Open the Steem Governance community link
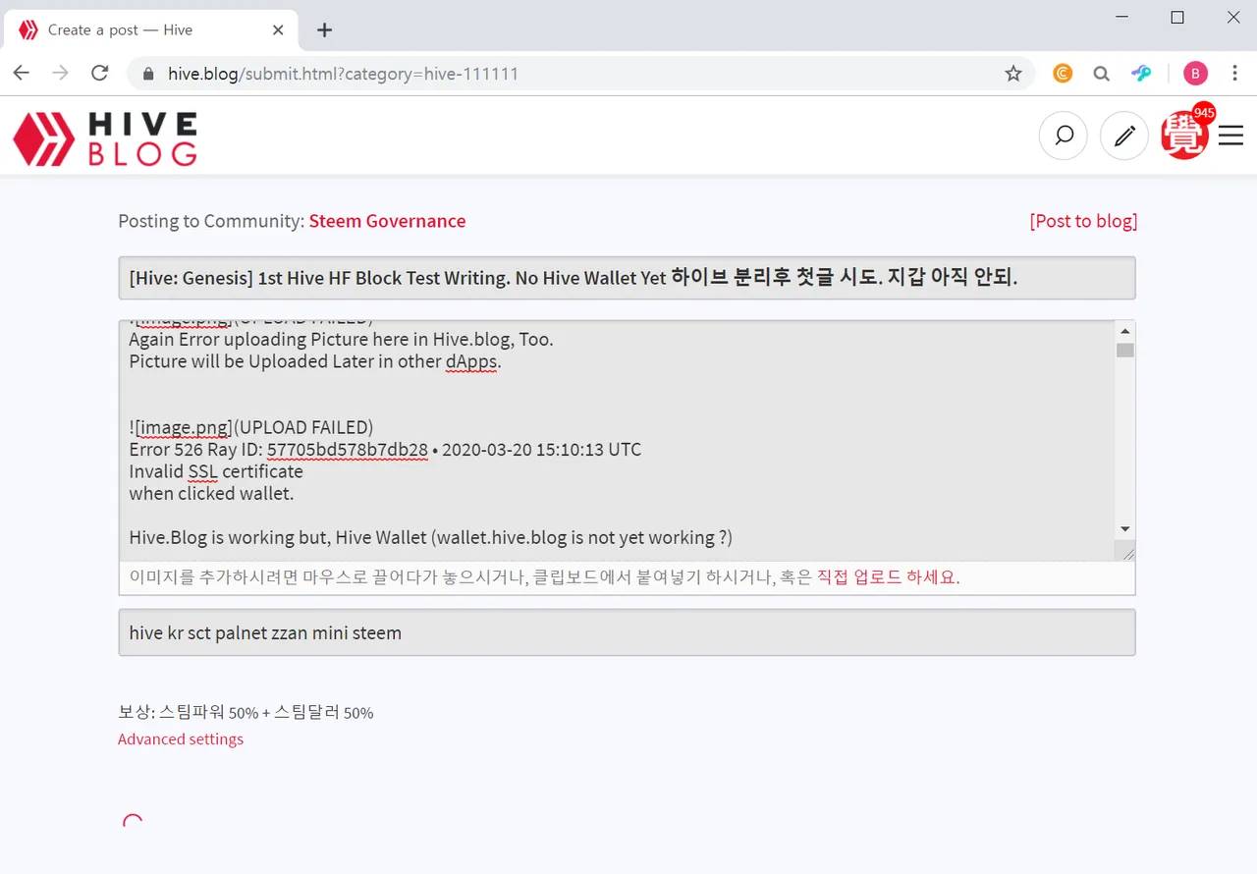Image resolution: width=1257 pixels, height=874 pixels. 387,221
